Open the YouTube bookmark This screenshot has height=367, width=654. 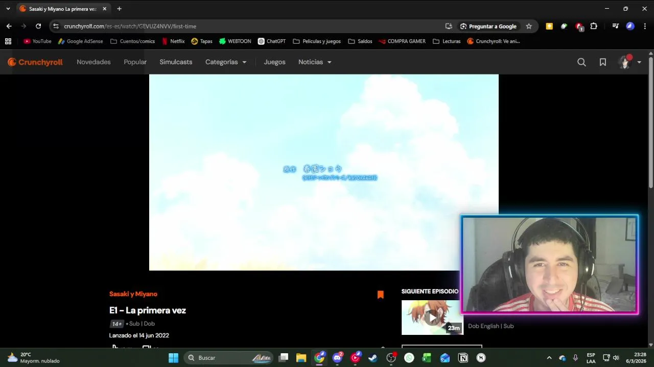[x=37, y=41]
